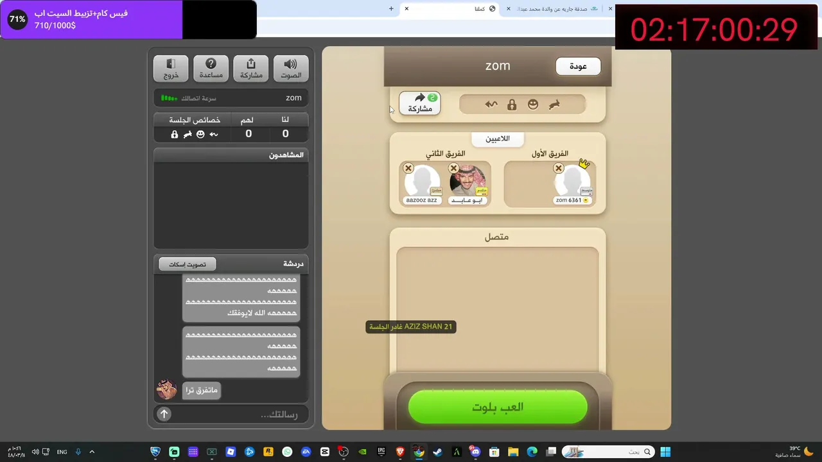Toggle the الصوت sound button
822x462 pixels.
click(x=291, y=69)
